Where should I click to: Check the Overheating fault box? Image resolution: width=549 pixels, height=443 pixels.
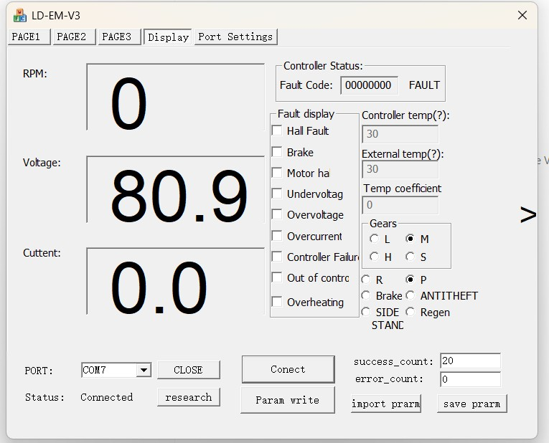pyautogui.click(x=277, y=302)
